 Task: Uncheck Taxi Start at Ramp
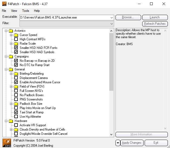[x=16, y=112]
